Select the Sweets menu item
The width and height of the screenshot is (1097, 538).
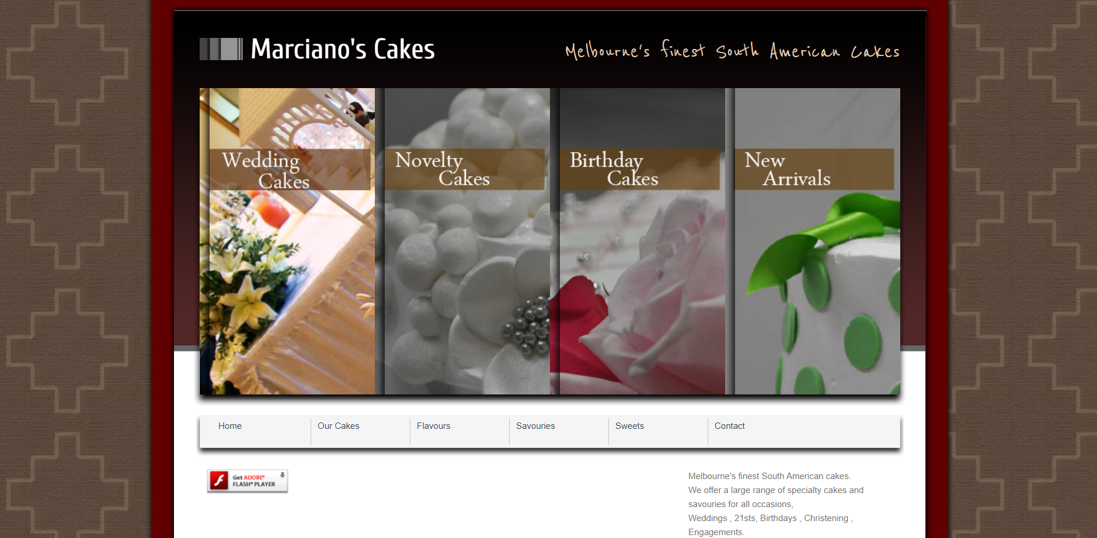pyautogui.click(x=629, y=426)
